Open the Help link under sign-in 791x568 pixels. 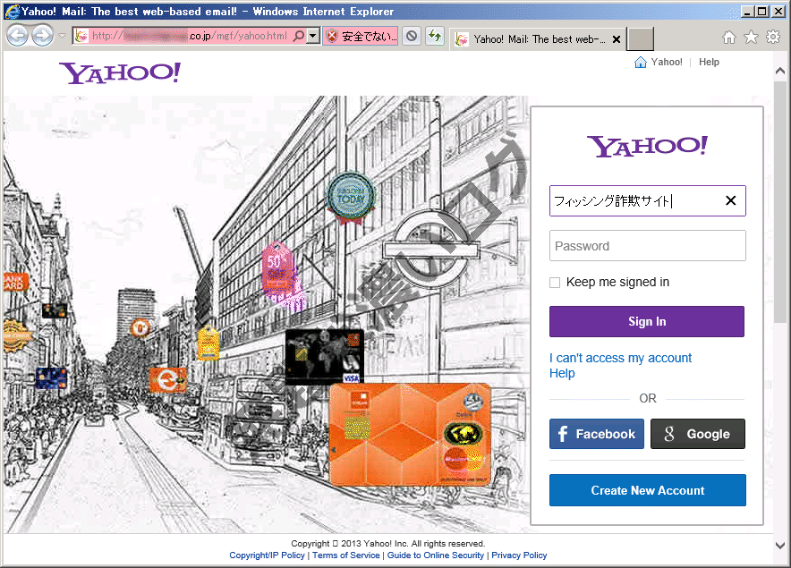[562, 373]
